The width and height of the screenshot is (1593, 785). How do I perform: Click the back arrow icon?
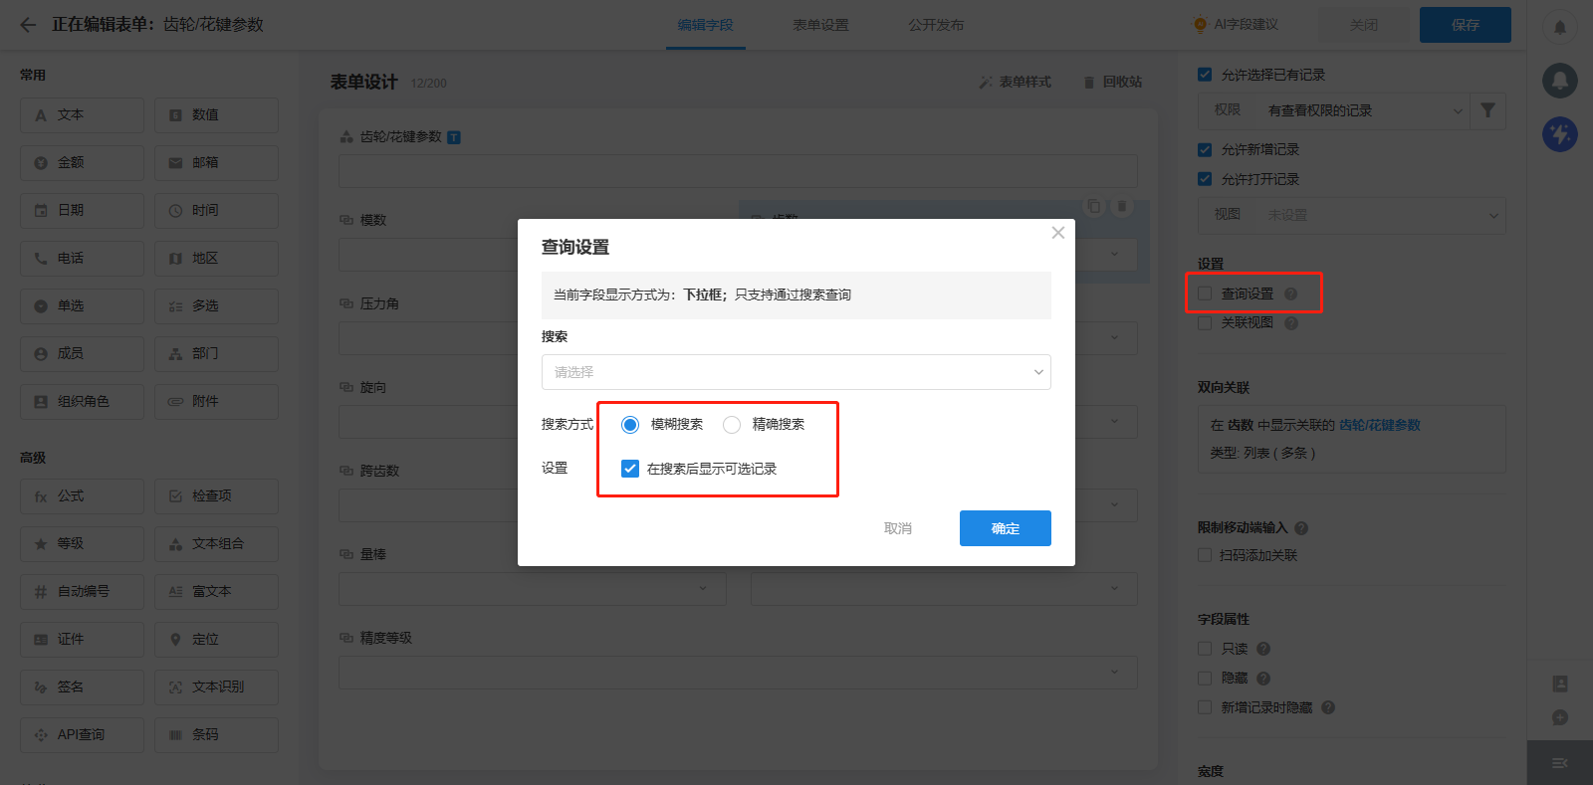click(x=28, y=25)
